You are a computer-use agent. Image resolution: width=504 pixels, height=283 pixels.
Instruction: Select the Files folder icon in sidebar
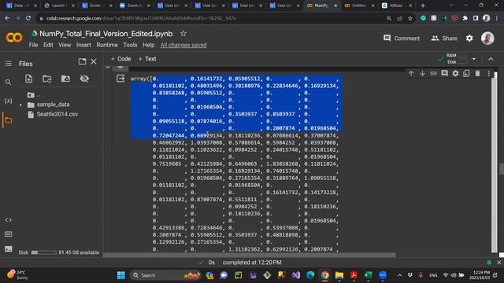coord(9,120)
